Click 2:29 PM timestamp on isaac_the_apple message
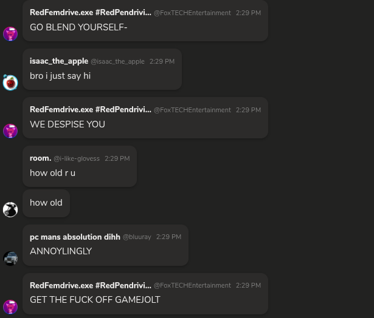 click(x=162, y=61)
